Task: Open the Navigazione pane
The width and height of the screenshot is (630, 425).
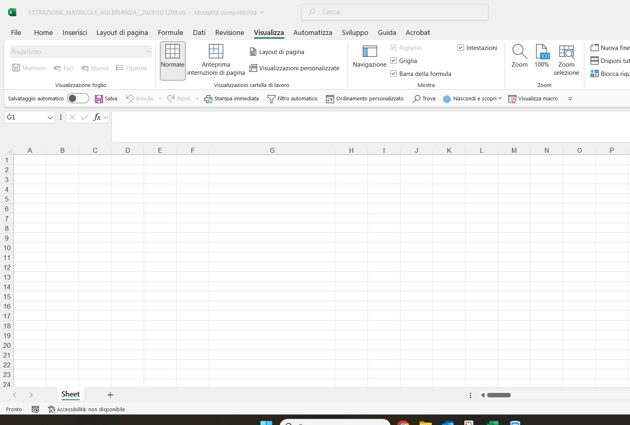Action: 370,52
